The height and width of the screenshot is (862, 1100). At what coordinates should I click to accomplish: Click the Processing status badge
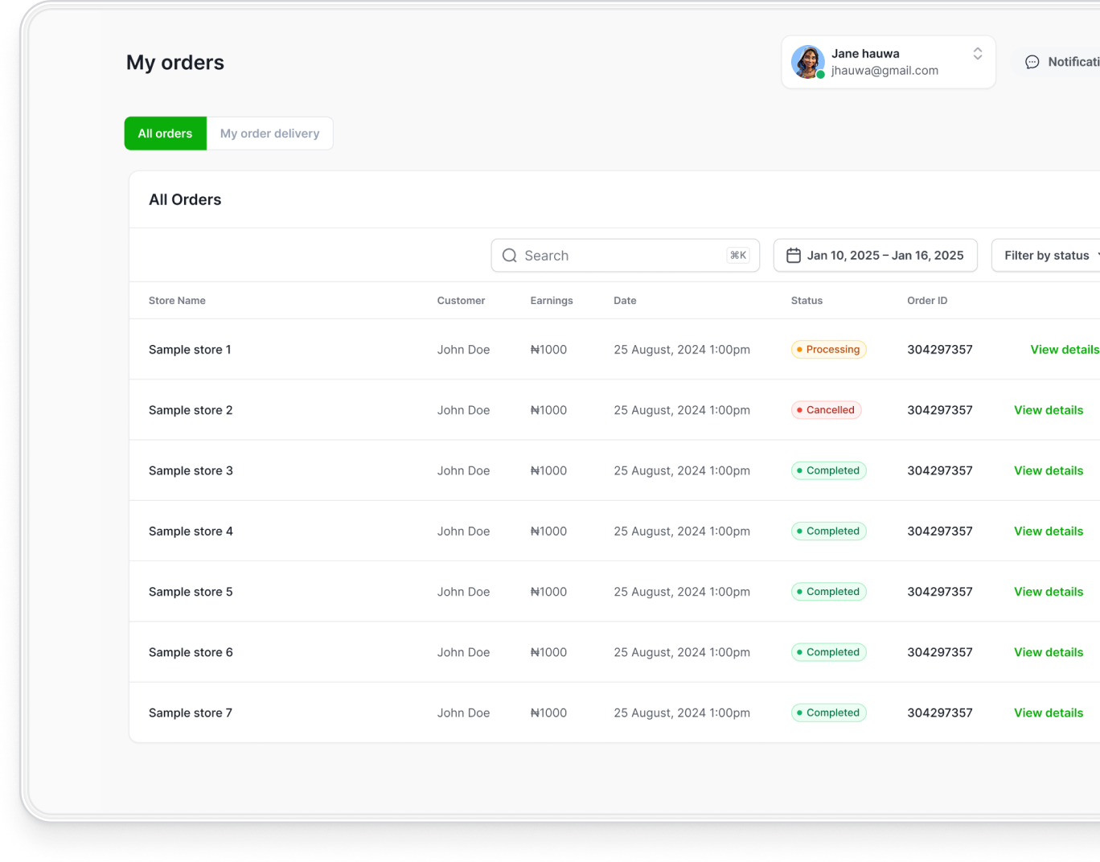(x=828, y=350)
